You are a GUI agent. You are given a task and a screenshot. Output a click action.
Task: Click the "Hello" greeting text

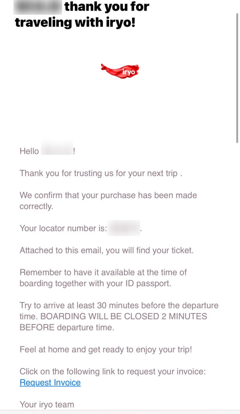point(29,151)
